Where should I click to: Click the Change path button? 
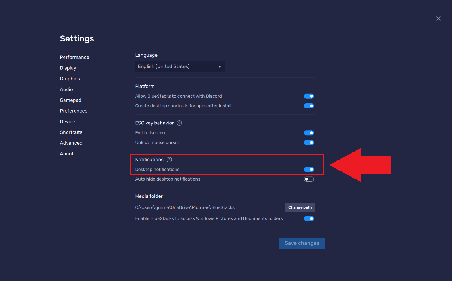click(x=300, y=207)
